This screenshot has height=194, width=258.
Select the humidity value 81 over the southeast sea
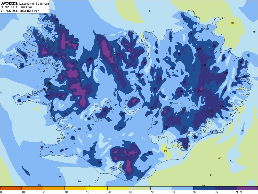(x=231, y=161)
